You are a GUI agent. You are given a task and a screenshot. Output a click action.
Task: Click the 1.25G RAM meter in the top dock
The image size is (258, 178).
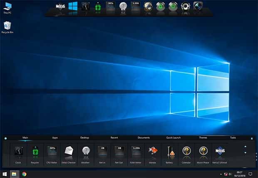pyautogui.click(x=135, y=6)
